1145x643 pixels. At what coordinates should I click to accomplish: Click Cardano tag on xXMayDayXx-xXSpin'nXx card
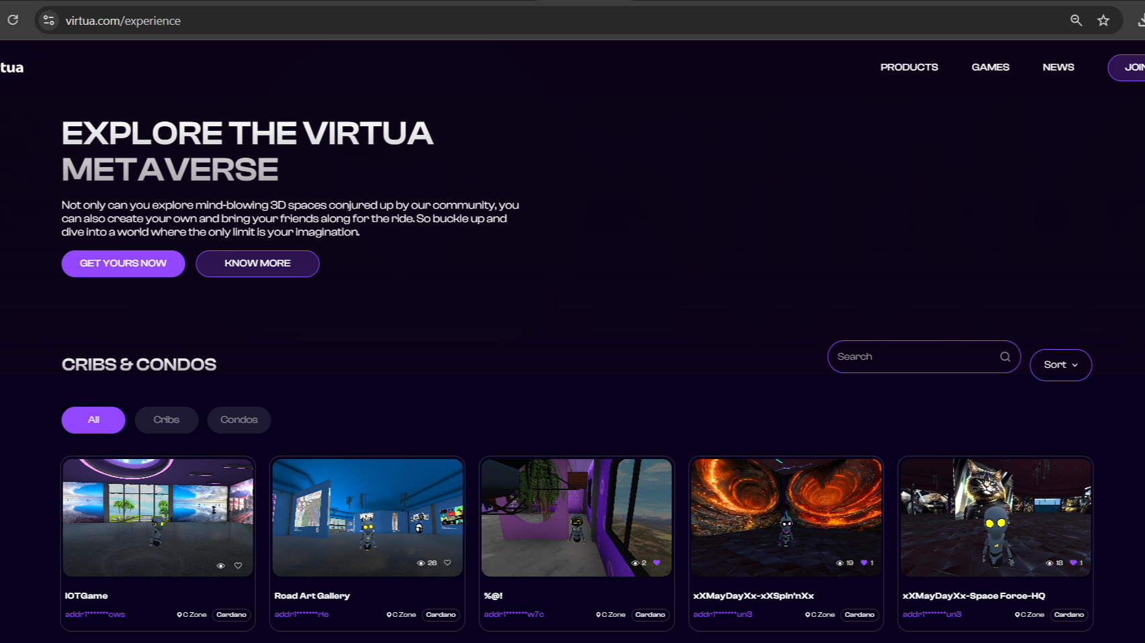(x=859, y=615)
